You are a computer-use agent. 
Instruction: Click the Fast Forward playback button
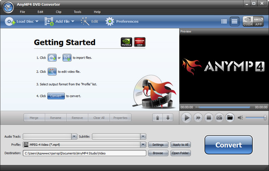198,118
